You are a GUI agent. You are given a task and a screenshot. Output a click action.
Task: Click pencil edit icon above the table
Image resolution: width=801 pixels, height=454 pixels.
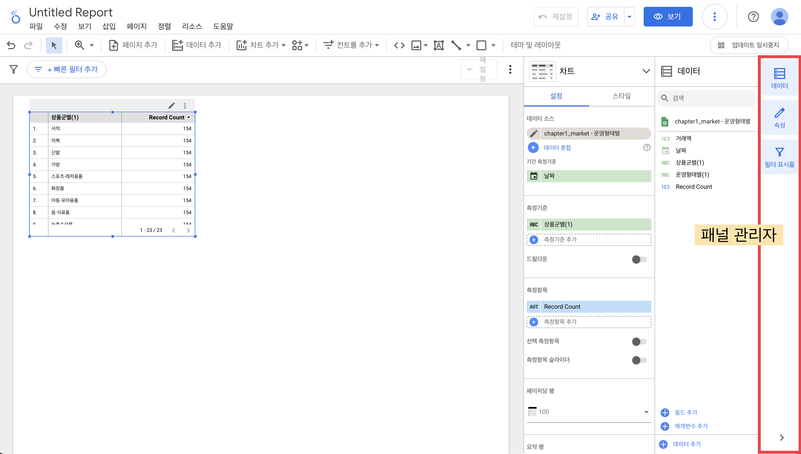(x=172, y=106)
